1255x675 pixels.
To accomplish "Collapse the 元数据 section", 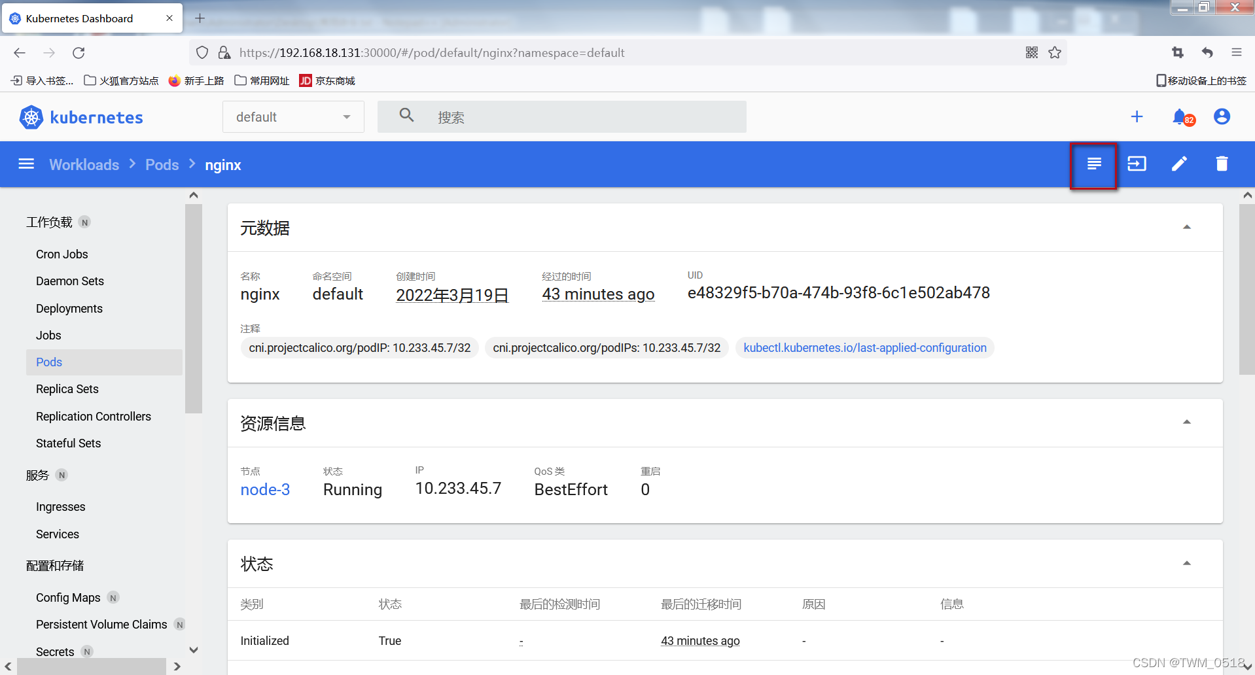I will point(1186,228).
